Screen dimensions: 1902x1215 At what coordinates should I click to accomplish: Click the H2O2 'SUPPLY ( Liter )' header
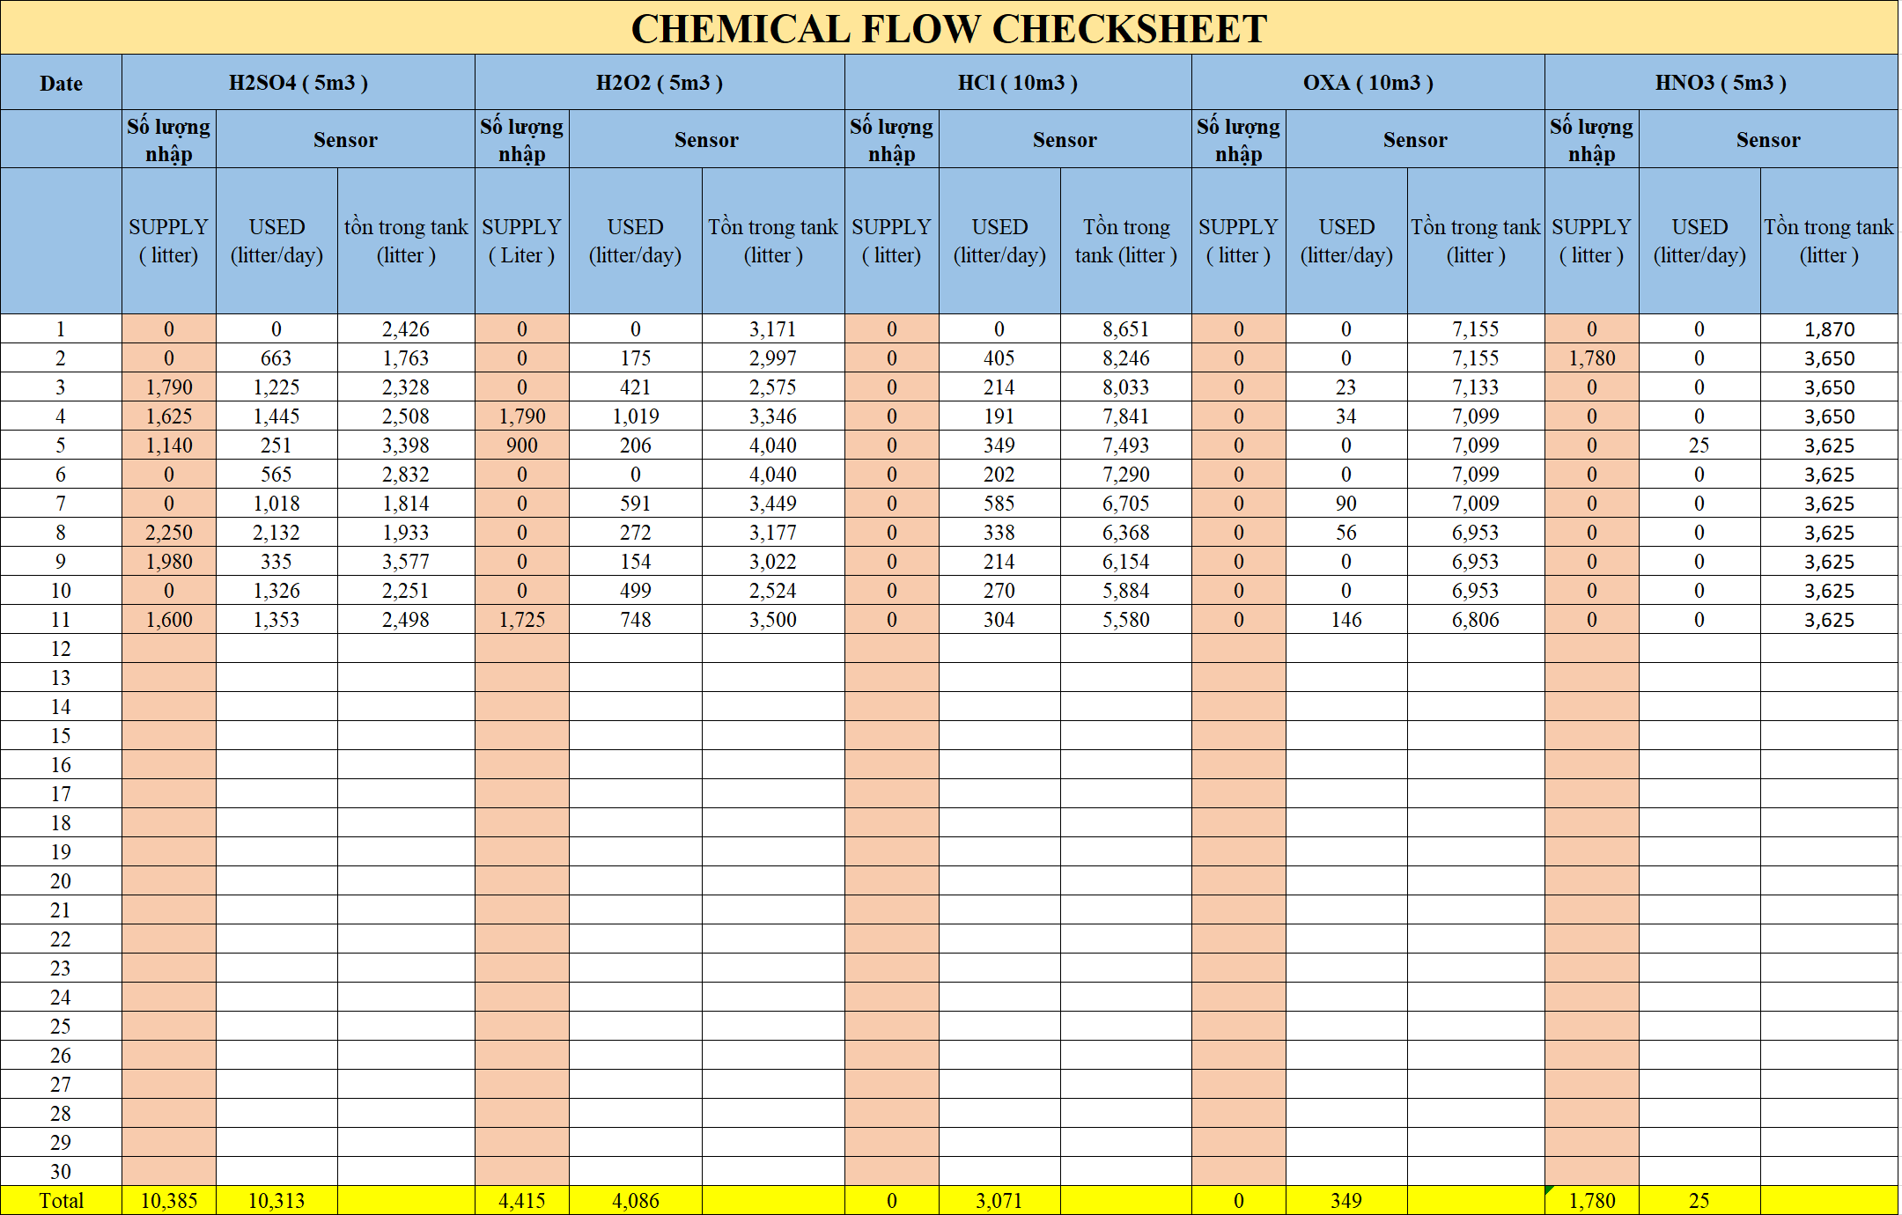522,241
